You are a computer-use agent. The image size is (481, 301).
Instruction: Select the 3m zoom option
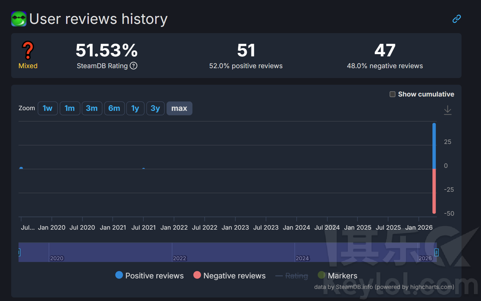92,108
